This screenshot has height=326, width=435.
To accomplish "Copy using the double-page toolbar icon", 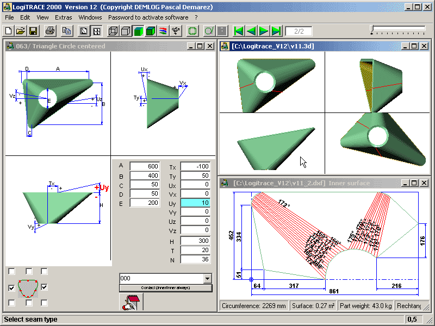I will click(x=66, y=31).
